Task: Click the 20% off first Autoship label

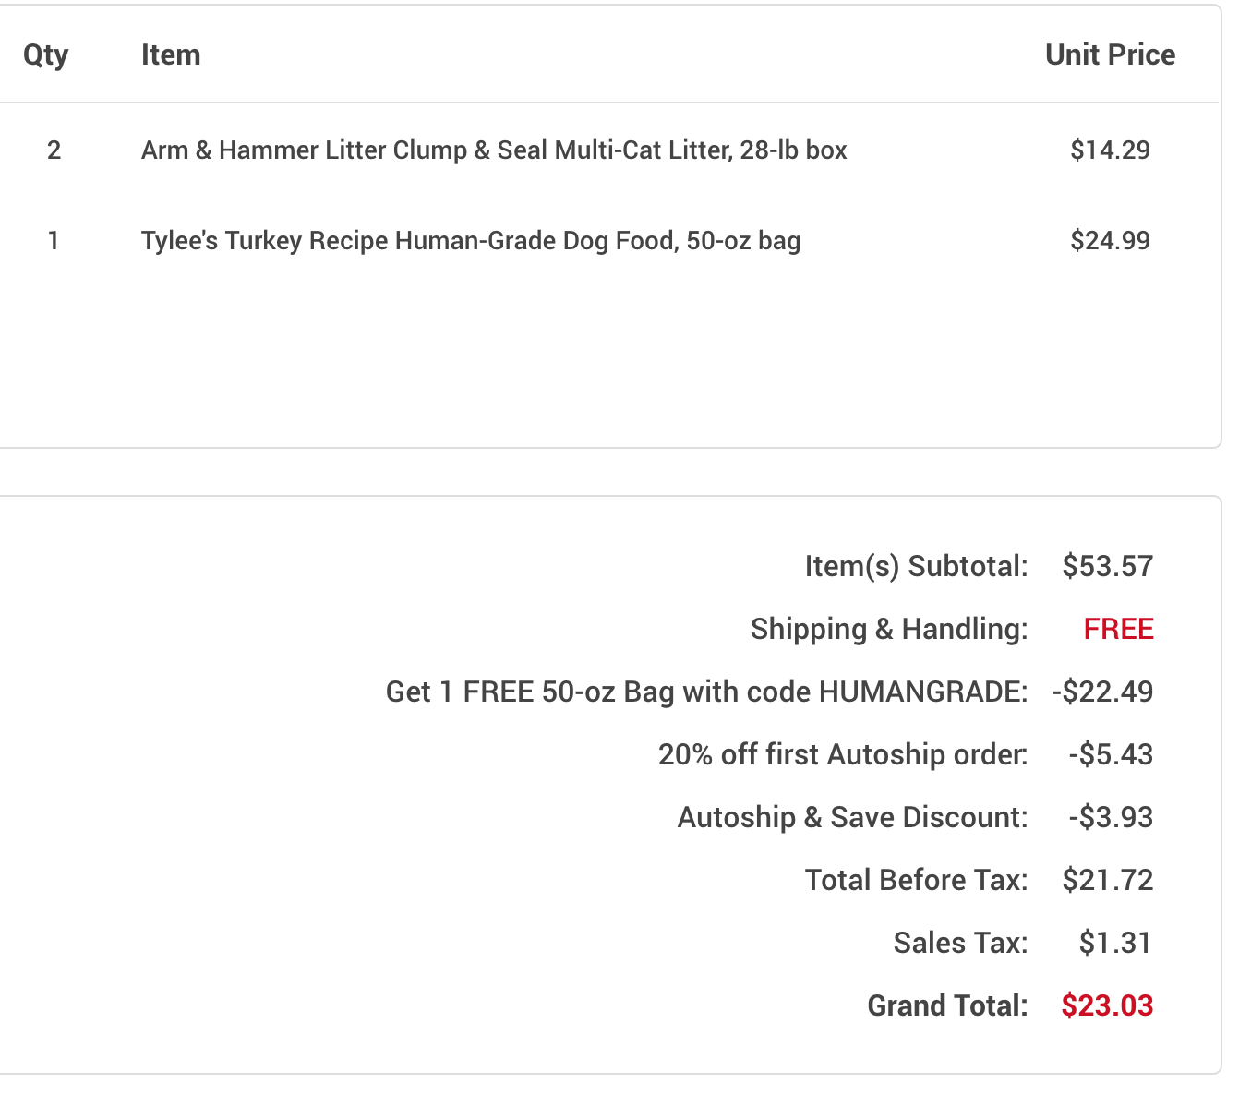Action: click(x=843, y=754)
